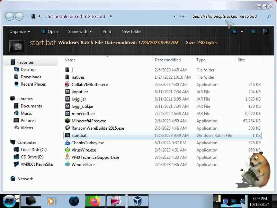
Task: Sort by the Name column header
Action: (x=108, y=60)
